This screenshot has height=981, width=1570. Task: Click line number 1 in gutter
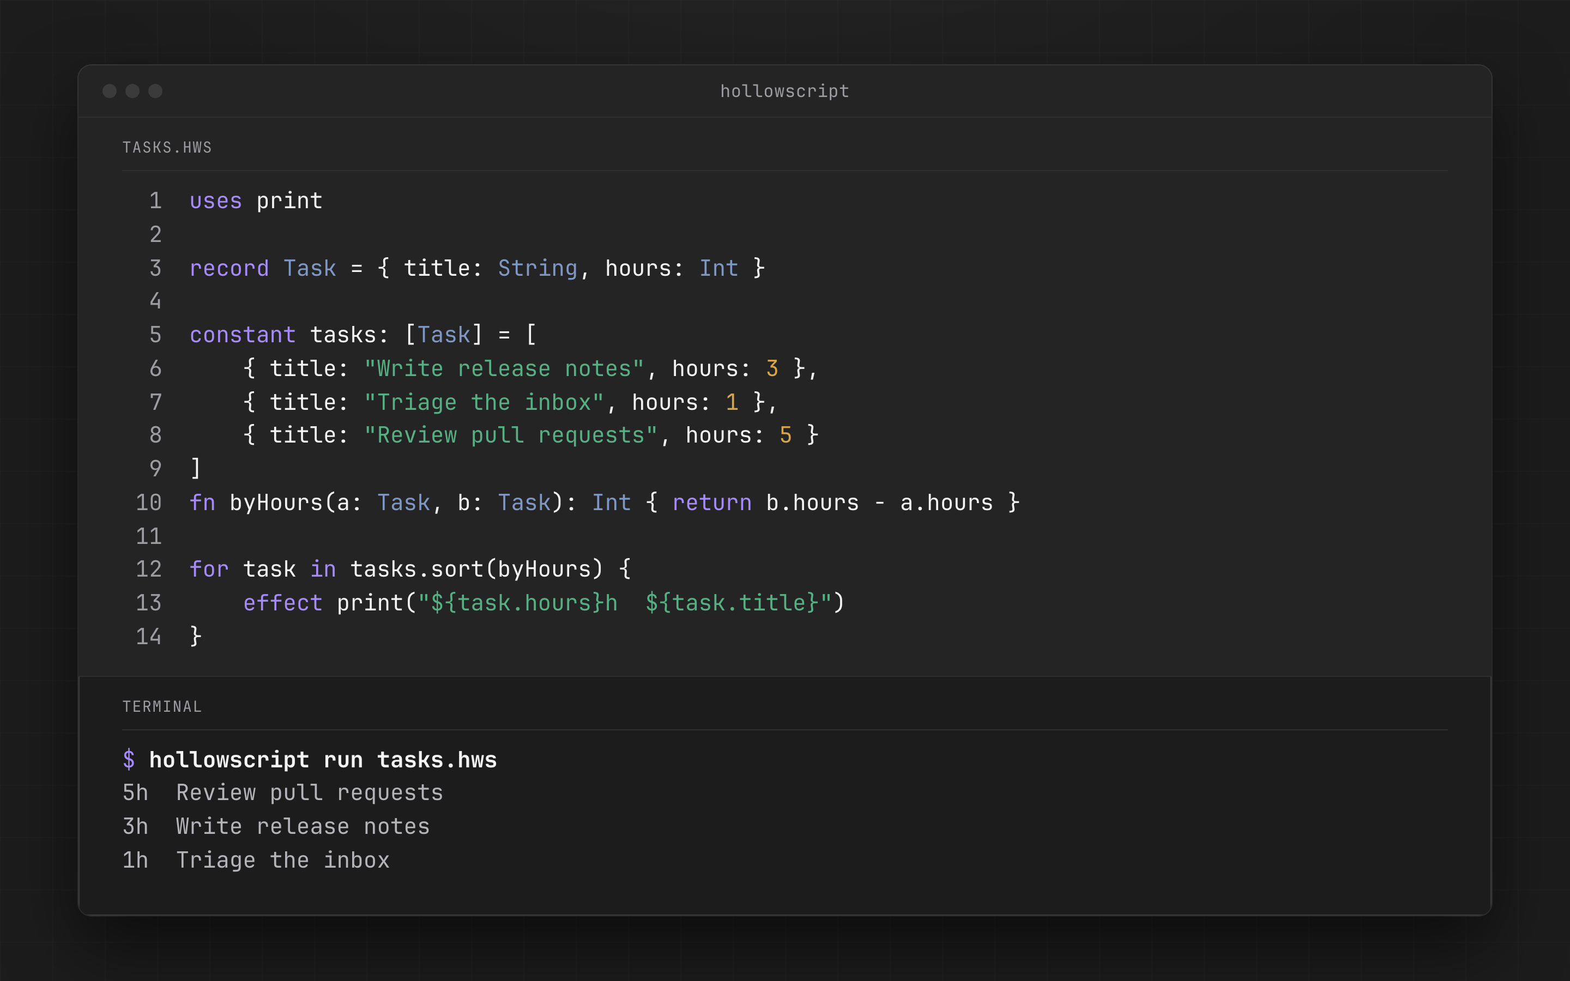155,201
